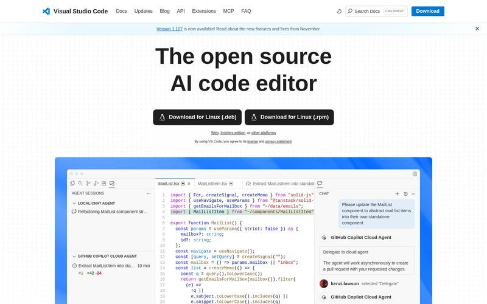Click the Visual Studio Code logo icon
Screen dimensions: 487x304
pos(46,11)
